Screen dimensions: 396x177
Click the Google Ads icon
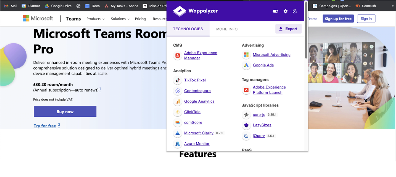(246, 65)
